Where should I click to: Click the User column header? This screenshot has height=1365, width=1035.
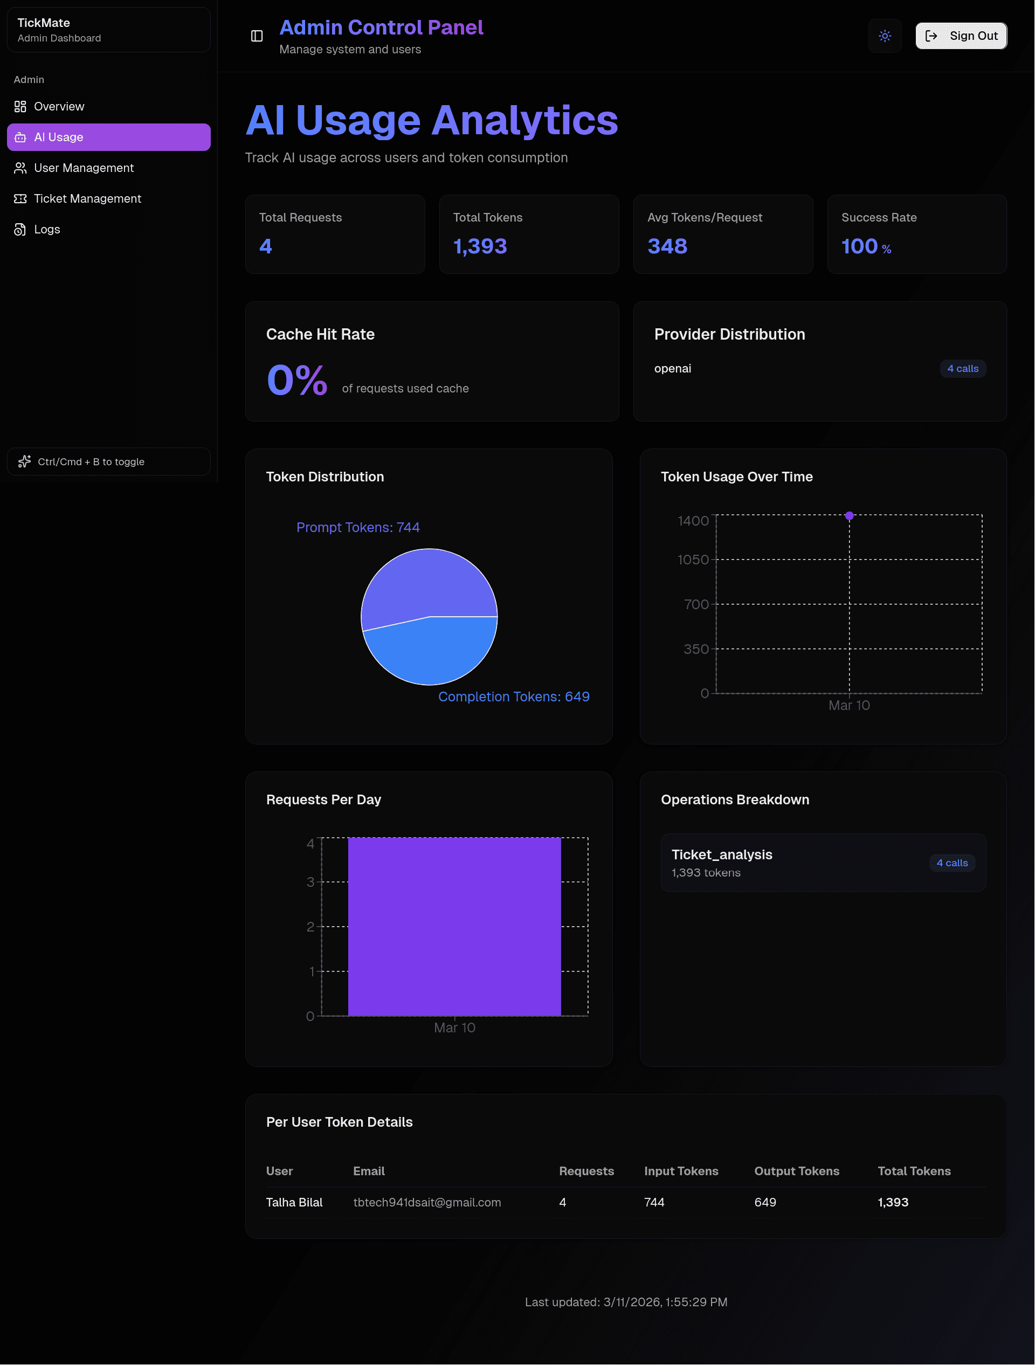click(280, 1170)
